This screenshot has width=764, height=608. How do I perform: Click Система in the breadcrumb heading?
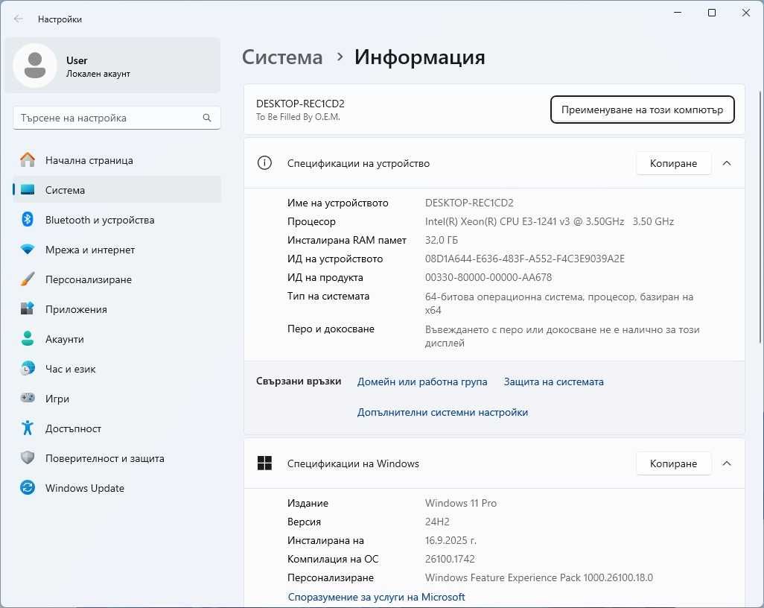[282, 57]
